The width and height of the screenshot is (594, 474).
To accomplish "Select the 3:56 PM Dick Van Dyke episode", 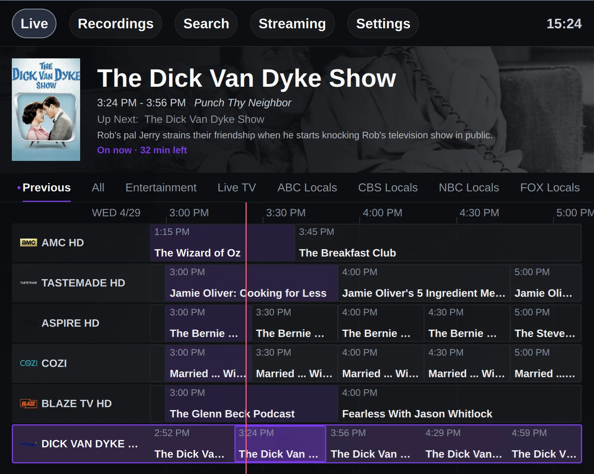I will point(374,444).
